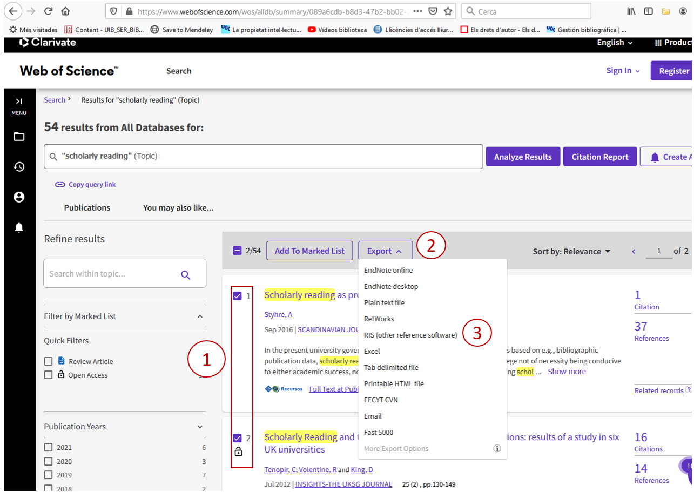Open INSIGHTS-THE UKSG JOURNAL link

pyautogui.click(x=343, y=484)
